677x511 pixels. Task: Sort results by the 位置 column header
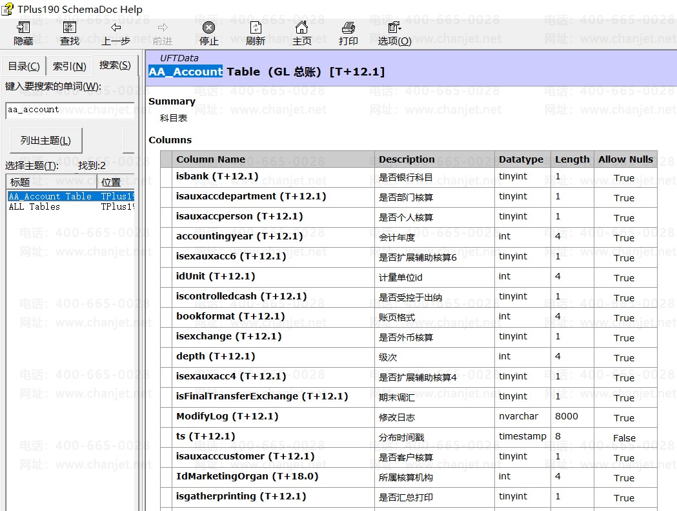[116, 182]
